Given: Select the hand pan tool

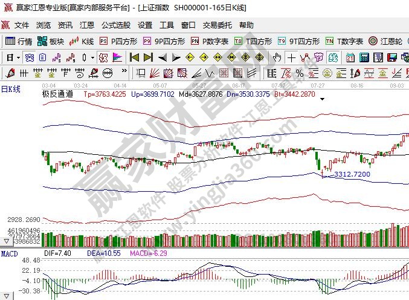Looking at the screenshot, I should (277, 57).
